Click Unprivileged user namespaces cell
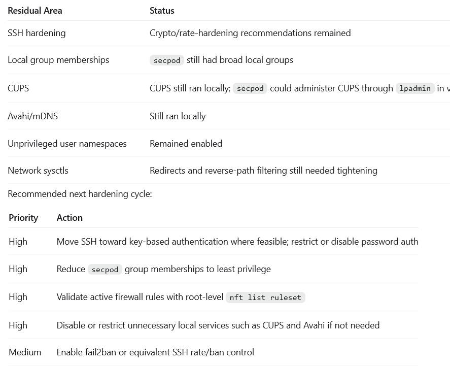450x366 pixels. click(x=67, y=144)
